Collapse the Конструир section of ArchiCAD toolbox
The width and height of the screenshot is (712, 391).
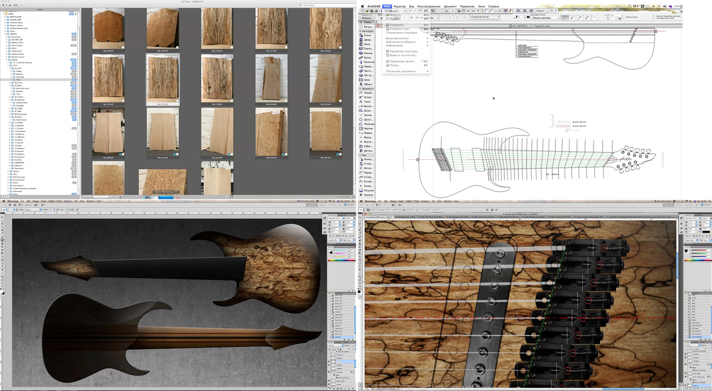coord(360,31)
